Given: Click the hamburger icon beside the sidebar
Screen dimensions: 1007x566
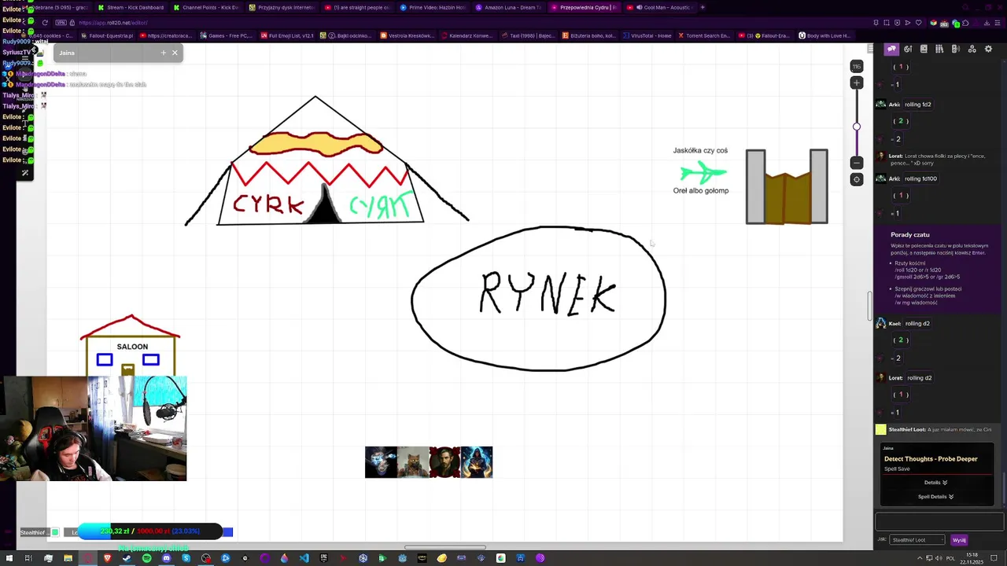Looking at the screenshot, I should click(870, 49).
